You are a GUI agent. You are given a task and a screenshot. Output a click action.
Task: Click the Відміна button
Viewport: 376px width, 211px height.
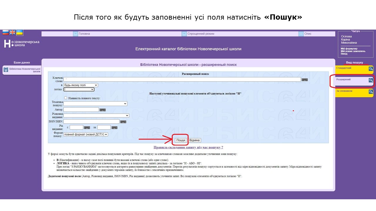(194, 140)
